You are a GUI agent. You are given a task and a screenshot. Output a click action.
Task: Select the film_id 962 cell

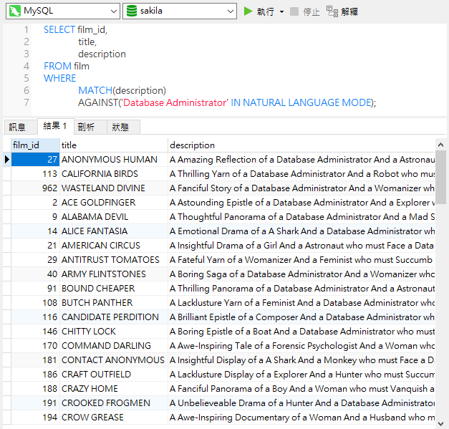coord(47,188)
